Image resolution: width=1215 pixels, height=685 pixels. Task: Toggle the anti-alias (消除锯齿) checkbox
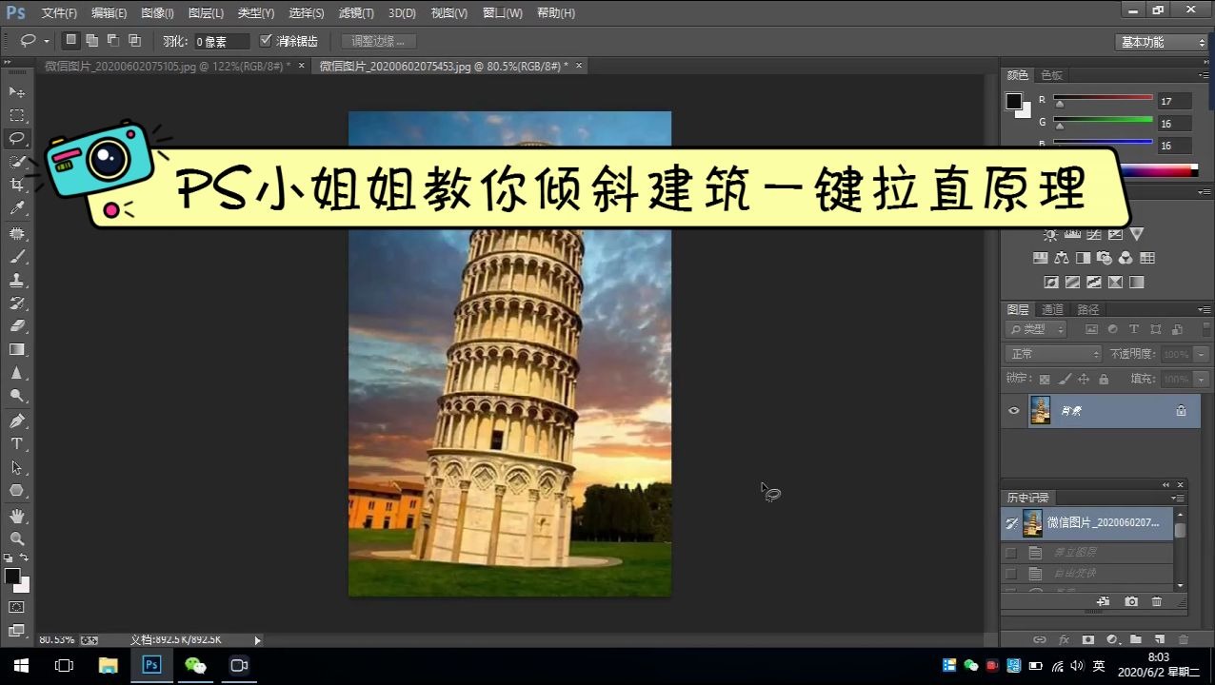(266, 41)
